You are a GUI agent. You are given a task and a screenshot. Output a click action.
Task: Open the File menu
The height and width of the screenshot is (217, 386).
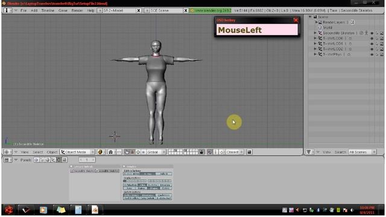(24, 11)
